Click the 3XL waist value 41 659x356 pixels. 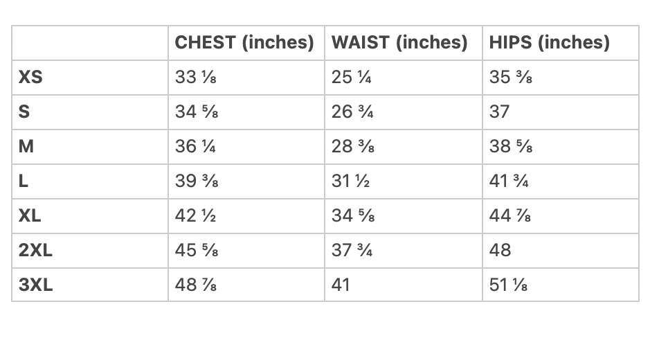(x=341, y=285)
